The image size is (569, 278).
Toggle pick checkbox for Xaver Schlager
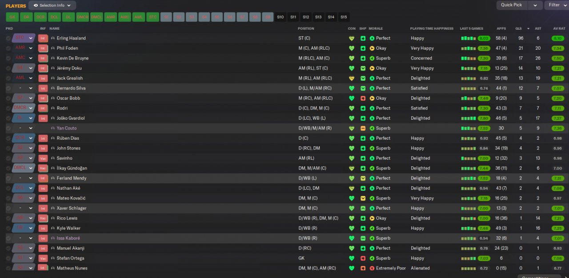[8, 208]
